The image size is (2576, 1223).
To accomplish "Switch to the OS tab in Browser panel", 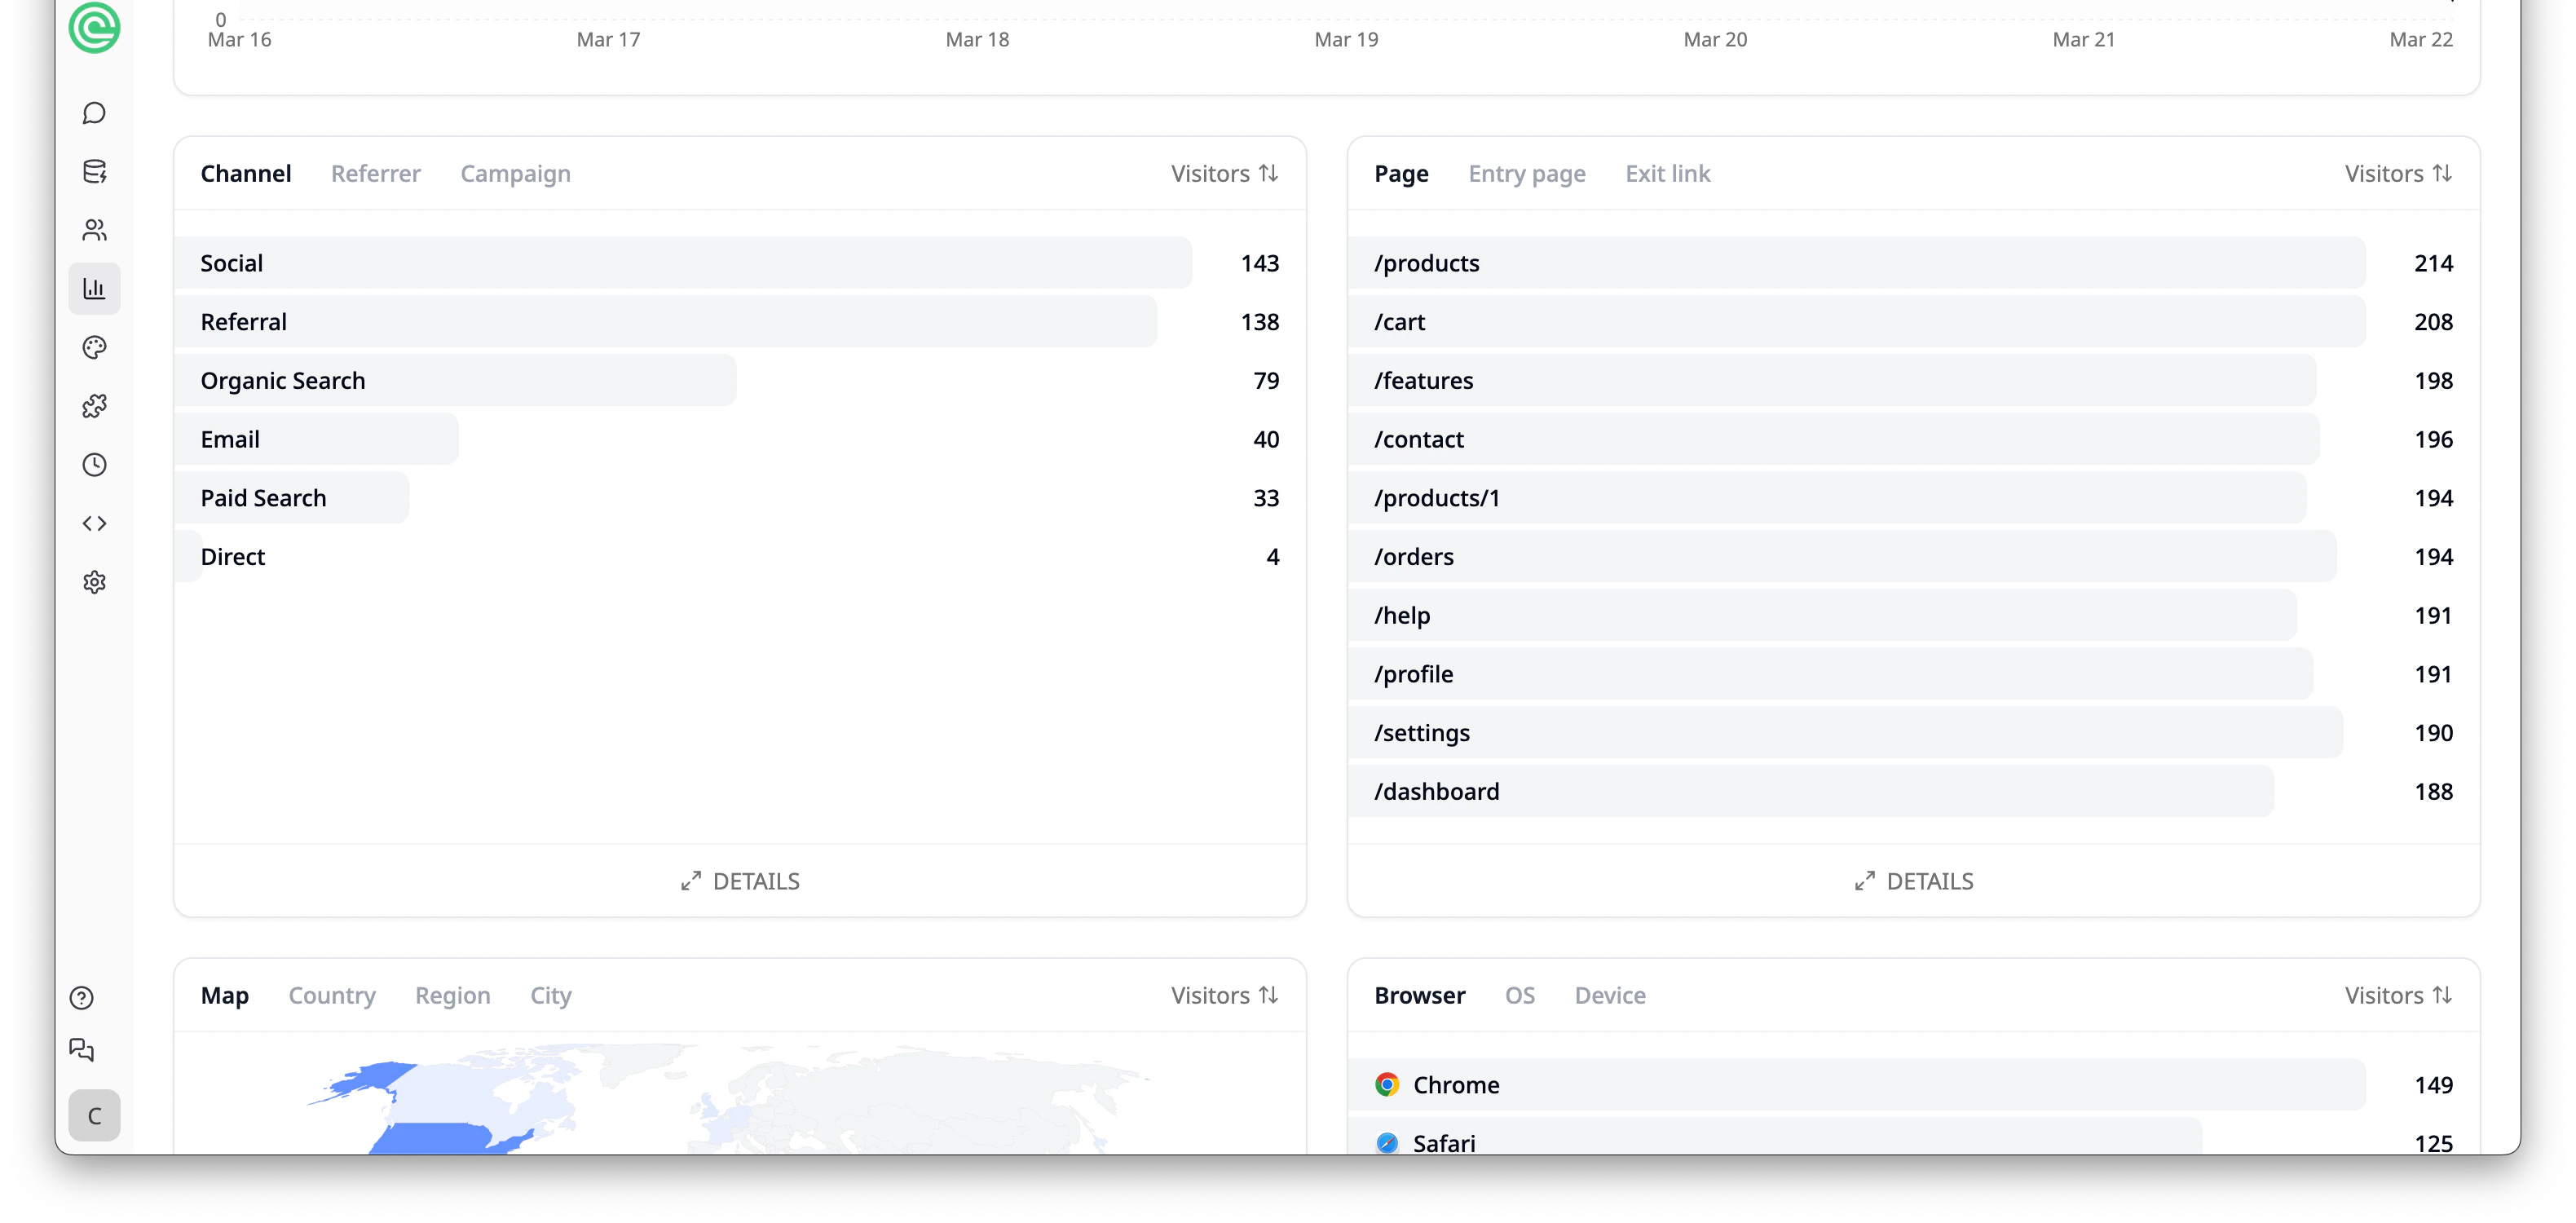I will click(x=1520, y=995).
